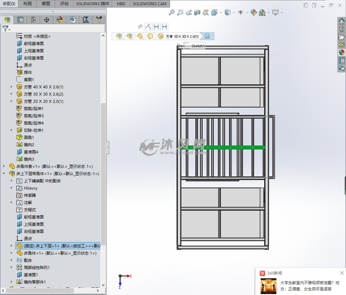Switch to the 草图 ribbon tab
Screen dimensions: 346x295
click(x=46, y=4)
